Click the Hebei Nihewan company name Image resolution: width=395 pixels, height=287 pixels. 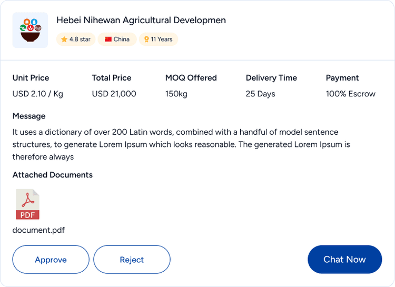[141, 21]
